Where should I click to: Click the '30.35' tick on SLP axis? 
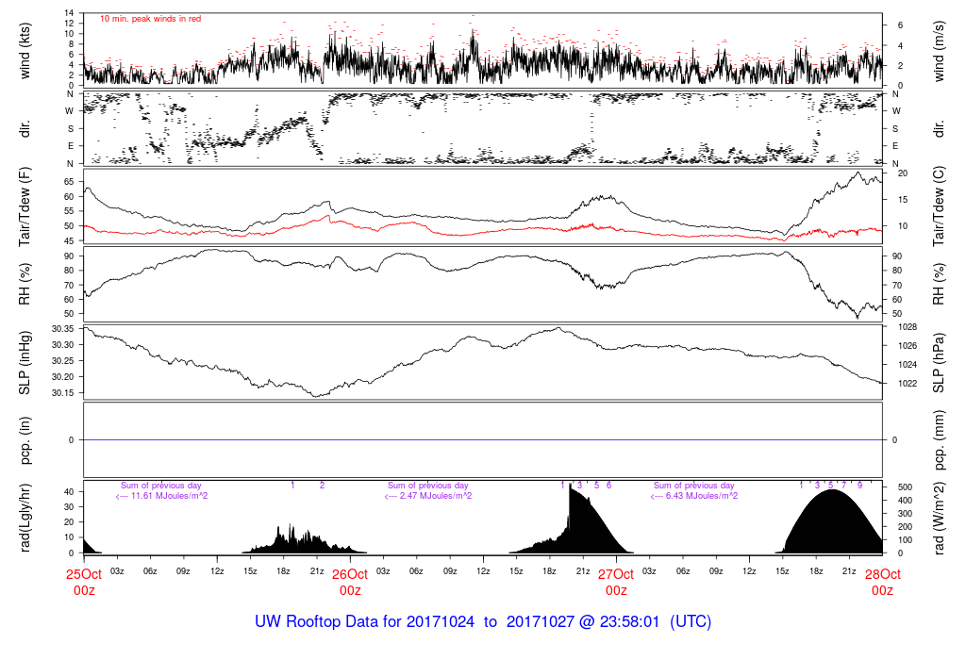63,329
